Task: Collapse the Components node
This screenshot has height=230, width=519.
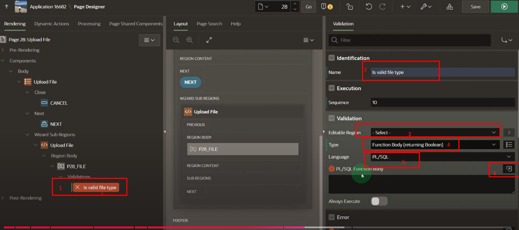Action: (3, 61)
